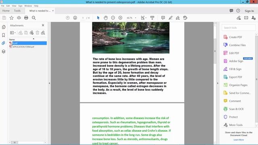Image resolution: width=258 pixels, height=145 pixels.
Task: Upload file to Document Cloud
Action: coord(19,18)
